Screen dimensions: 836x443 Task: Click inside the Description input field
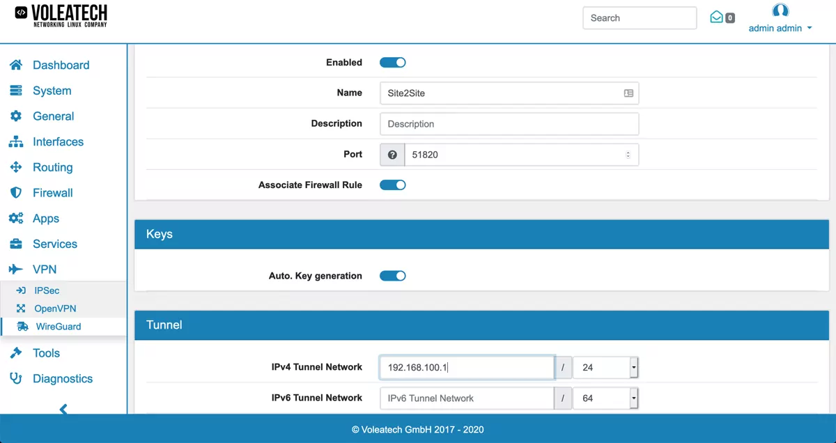tap(509, 123)
